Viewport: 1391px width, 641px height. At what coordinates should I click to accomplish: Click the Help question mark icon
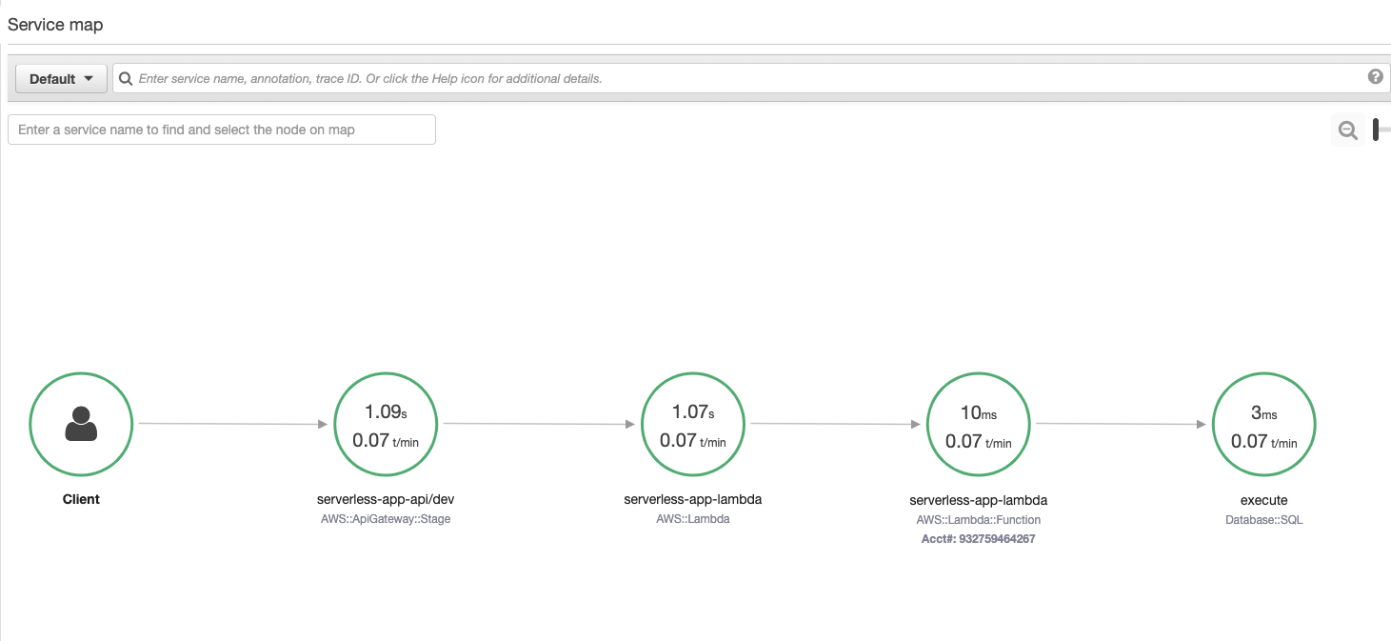click(1375, 77)
